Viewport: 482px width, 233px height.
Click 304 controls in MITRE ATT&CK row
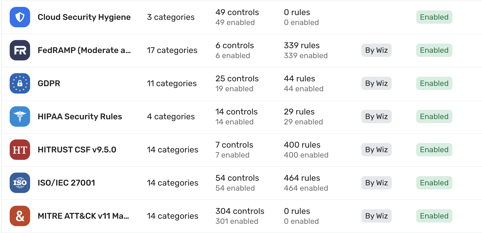pyautogui.click(x=240, y=211)
